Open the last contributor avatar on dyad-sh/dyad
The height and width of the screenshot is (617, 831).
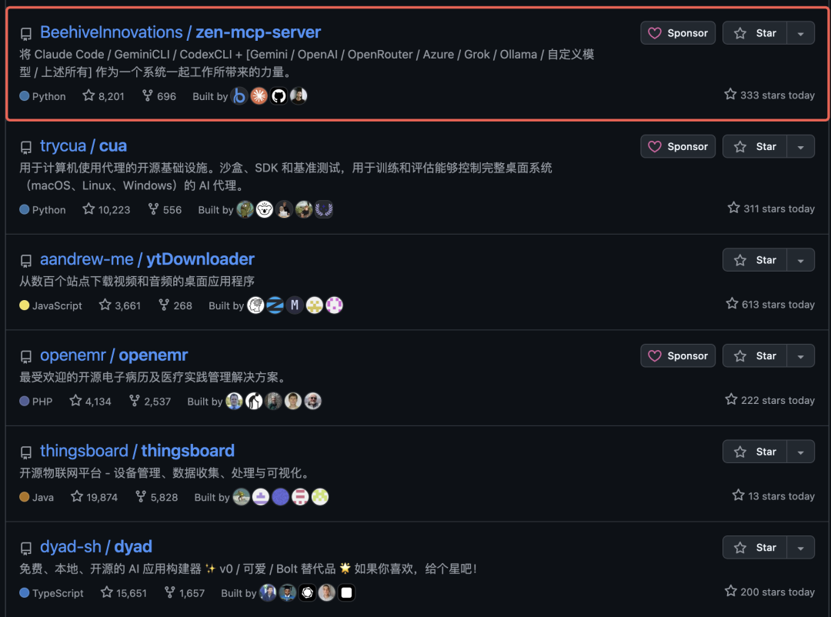click(x=346, y=592)
